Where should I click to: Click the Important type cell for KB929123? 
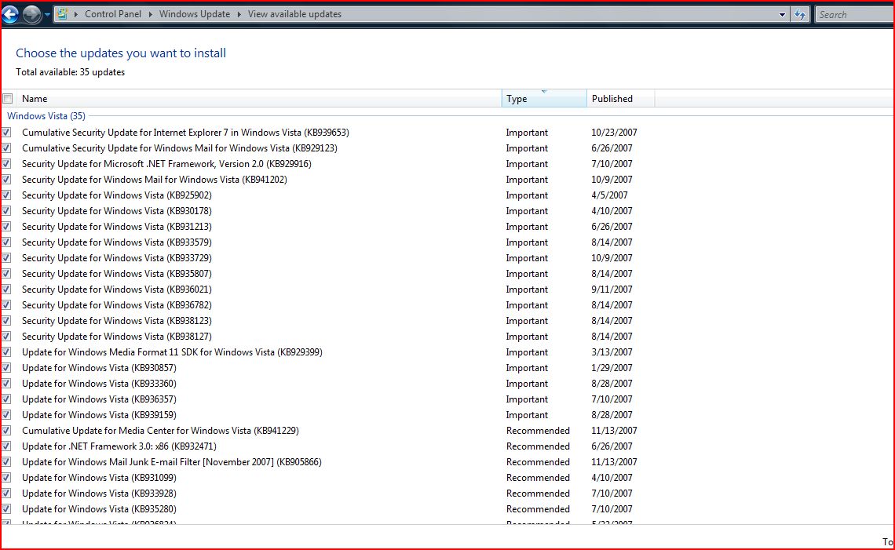pos(527,148)
